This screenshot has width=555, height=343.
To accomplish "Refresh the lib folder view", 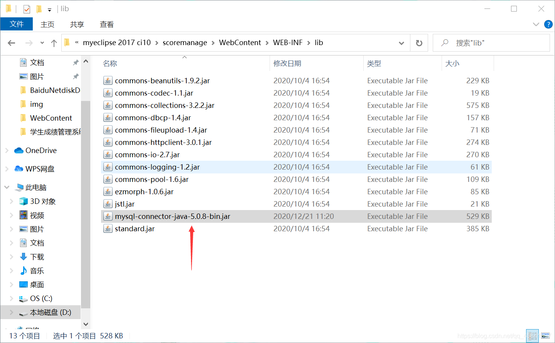I will click(x=419, y=43).
